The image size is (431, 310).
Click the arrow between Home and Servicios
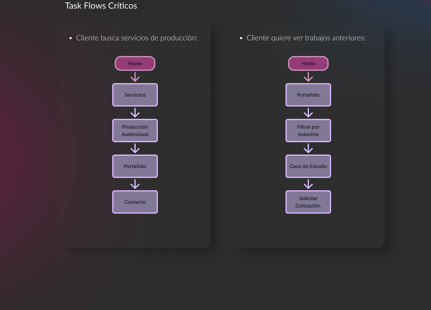point(135,77)
